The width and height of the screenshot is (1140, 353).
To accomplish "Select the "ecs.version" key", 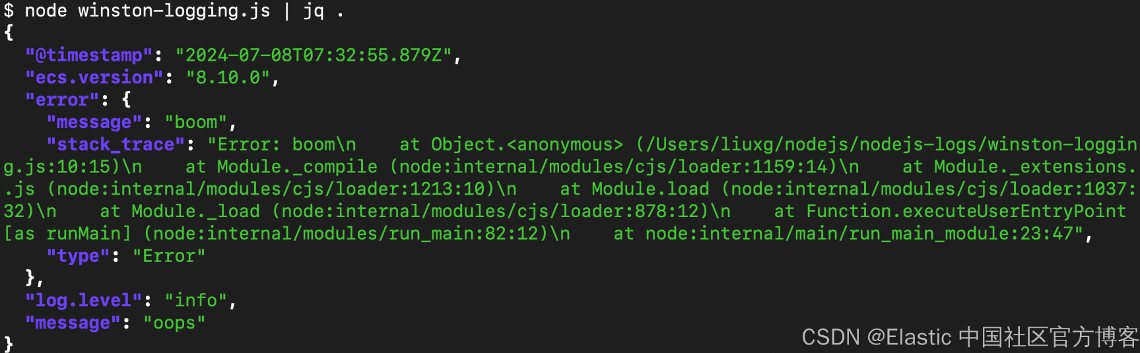I will (94, 78).
